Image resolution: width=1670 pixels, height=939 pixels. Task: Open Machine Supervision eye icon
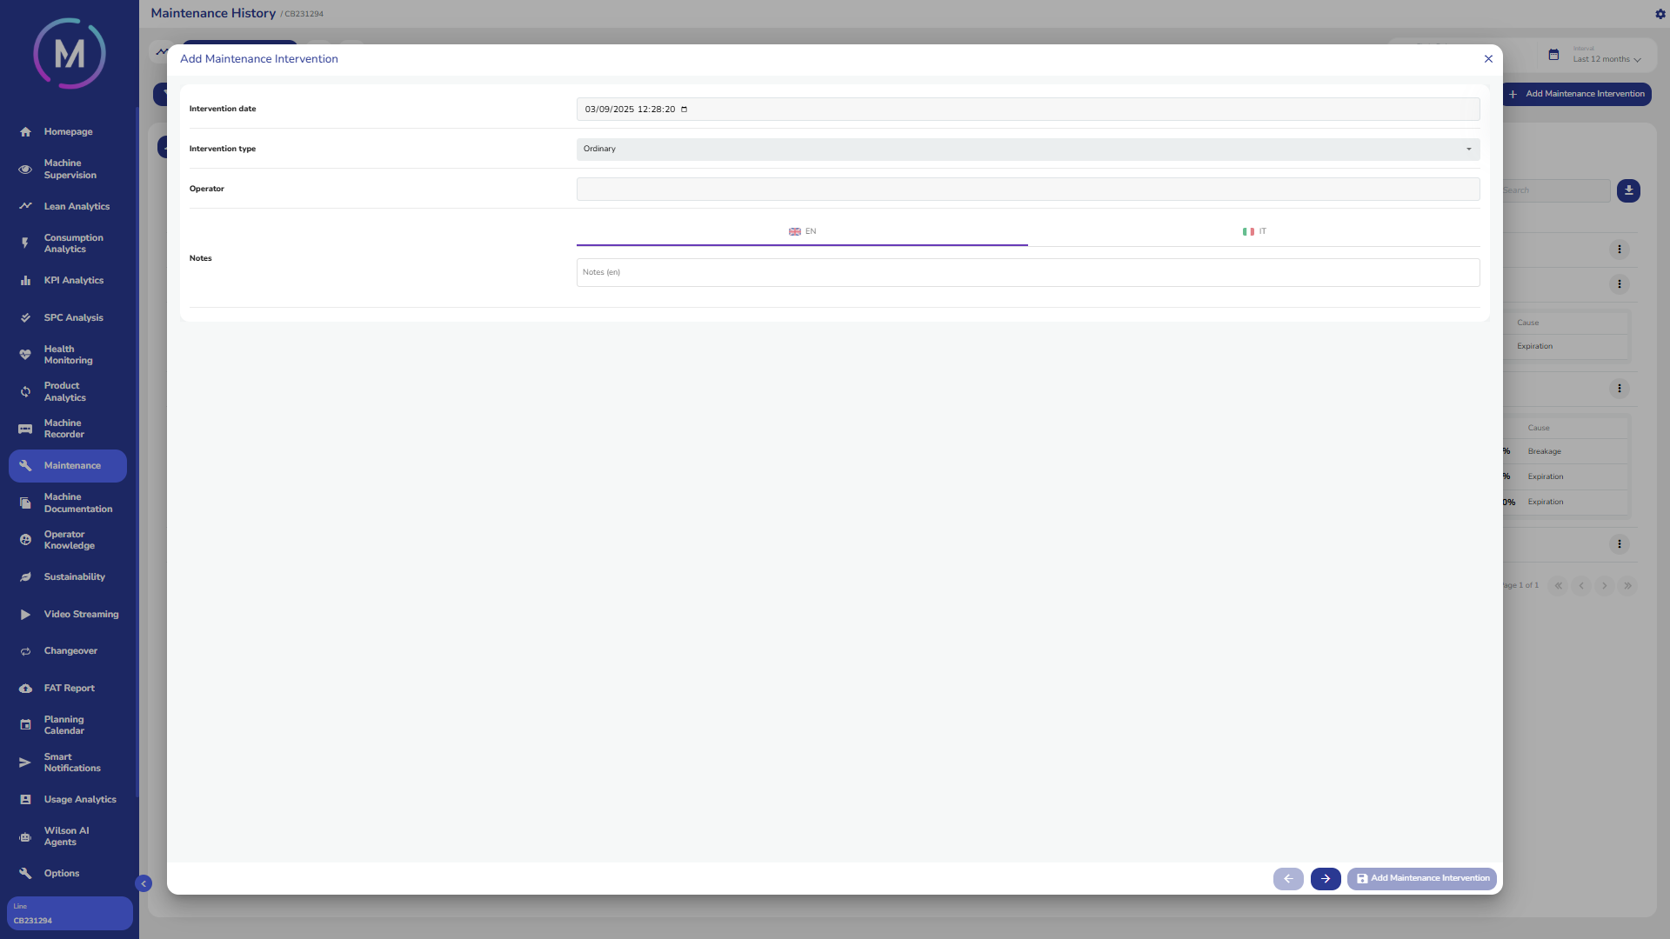(x=25, y=170)
